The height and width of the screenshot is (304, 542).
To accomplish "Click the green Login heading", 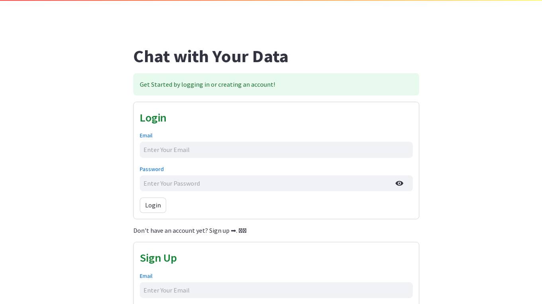I will [153, 118].
